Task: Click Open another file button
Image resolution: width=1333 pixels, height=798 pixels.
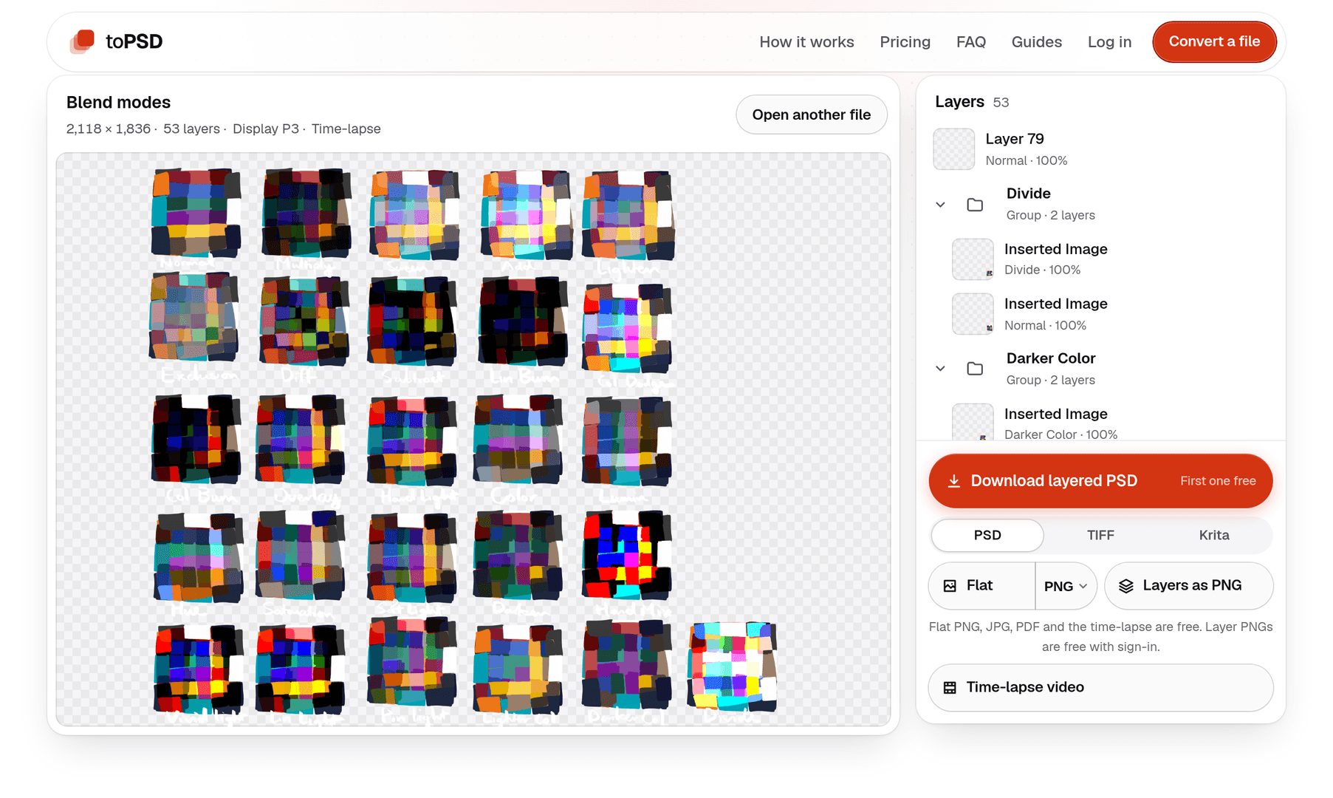Action: point(811,115)
